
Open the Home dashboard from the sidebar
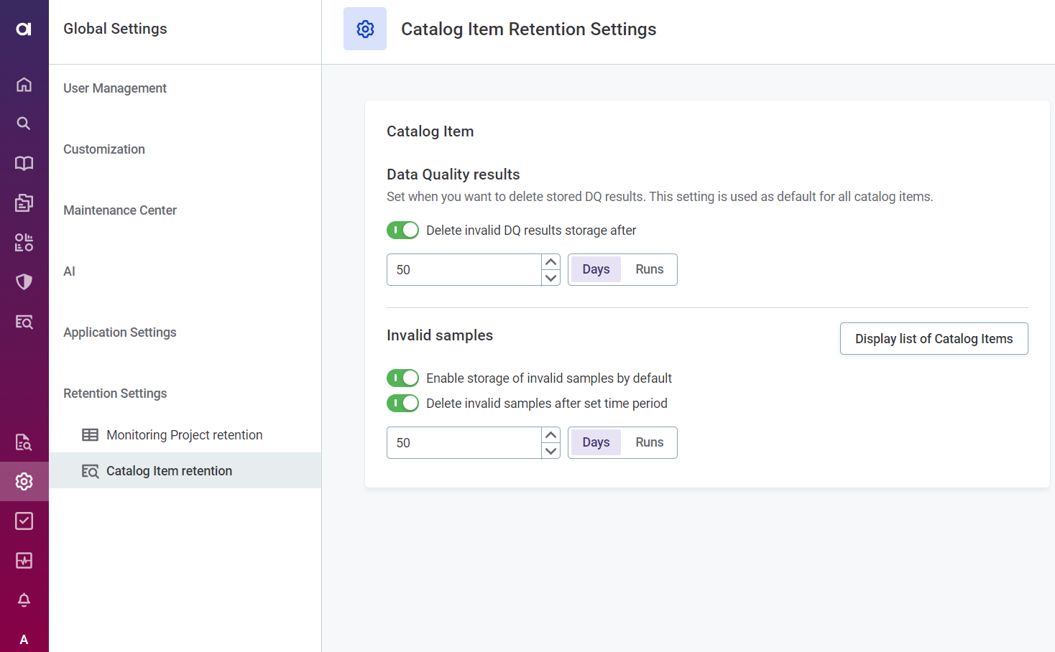[24, 84]
